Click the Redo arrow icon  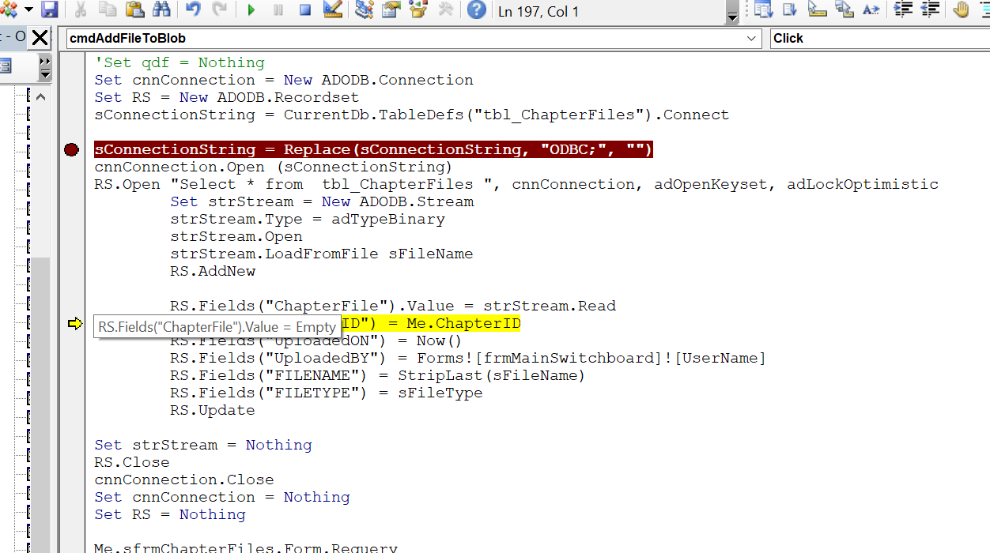(220, 10)
